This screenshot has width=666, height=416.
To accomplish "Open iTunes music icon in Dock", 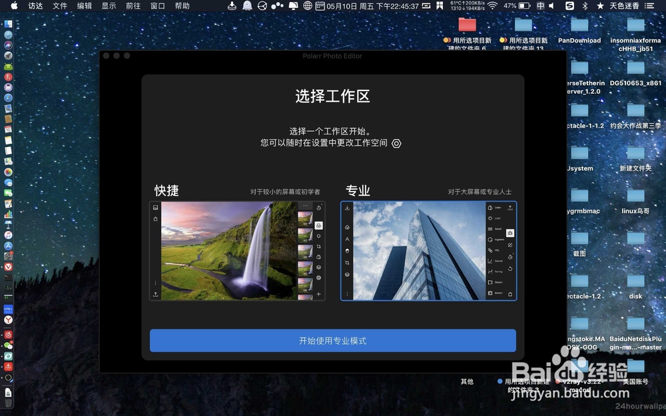I will [8, 235].
